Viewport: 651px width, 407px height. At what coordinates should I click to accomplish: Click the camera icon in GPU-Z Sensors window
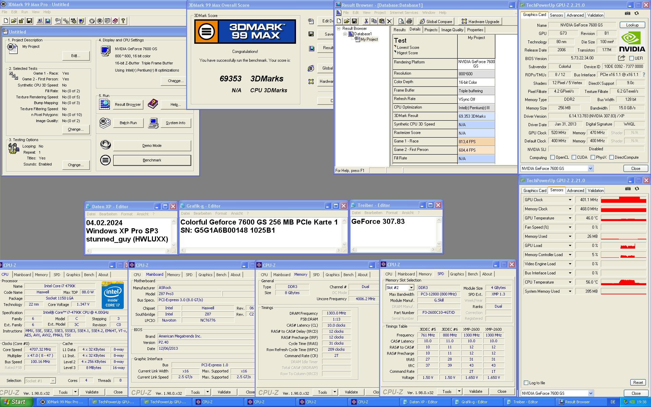[628, 189]
